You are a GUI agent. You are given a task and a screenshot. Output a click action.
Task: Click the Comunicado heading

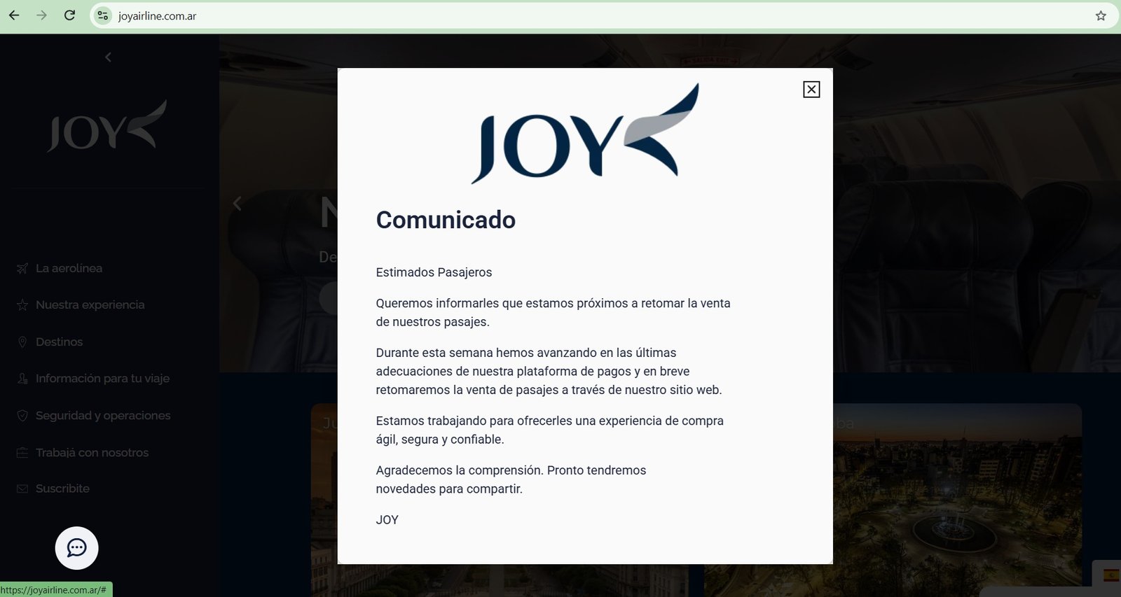click(x=446, y=220)
